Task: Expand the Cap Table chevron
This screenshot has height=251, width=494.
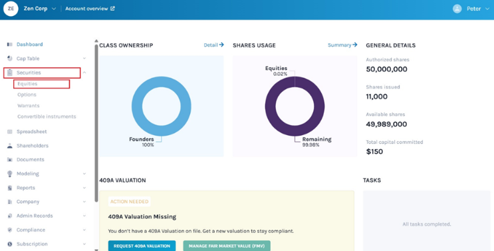Action: coord(84,59)
